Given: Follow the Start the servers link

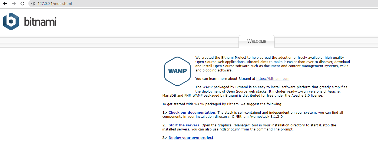Looking at the screenshot, I should (184, 125).
